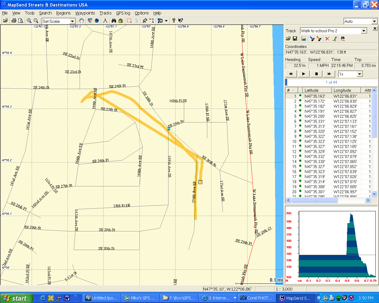Image resolution: width=379 pixels, height=303 pixels.
Task: Open the 1x playback speed dropdown
Action: tap(360, 74)
